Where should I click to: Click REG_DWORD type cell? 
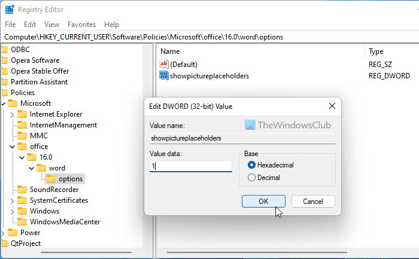[x=389, y=76]
